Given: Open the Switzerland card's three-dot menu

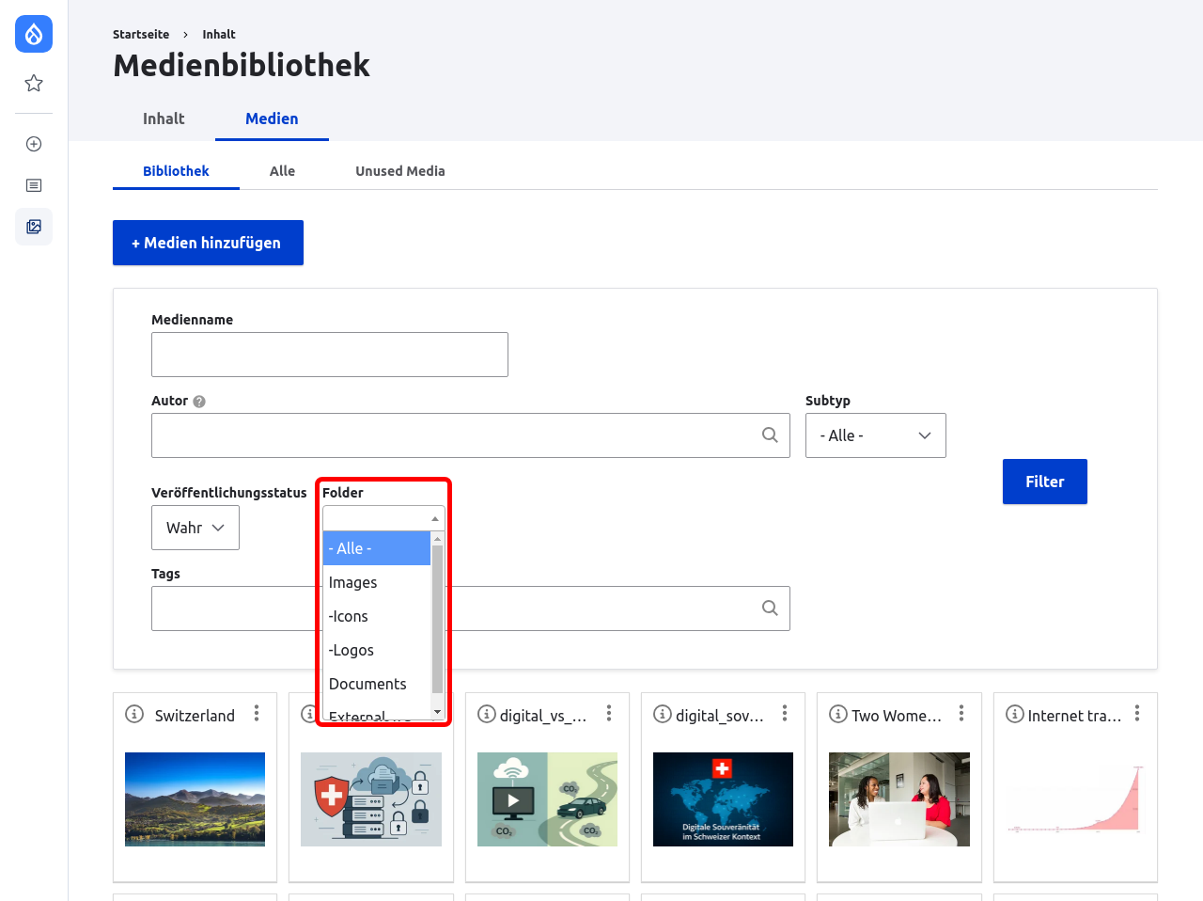Looking at the screenshot, I should click(257, 714).
